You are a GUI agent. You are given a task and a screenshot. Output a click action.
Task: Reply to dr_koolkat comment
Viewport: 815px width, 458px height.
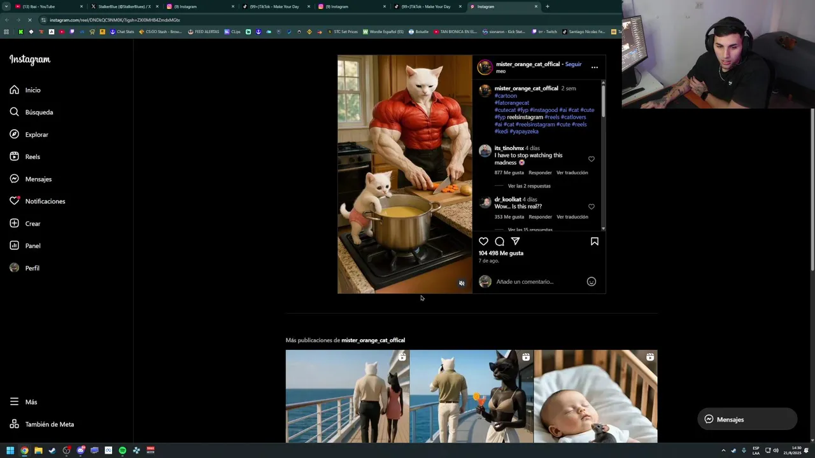[x=540, y=217]
